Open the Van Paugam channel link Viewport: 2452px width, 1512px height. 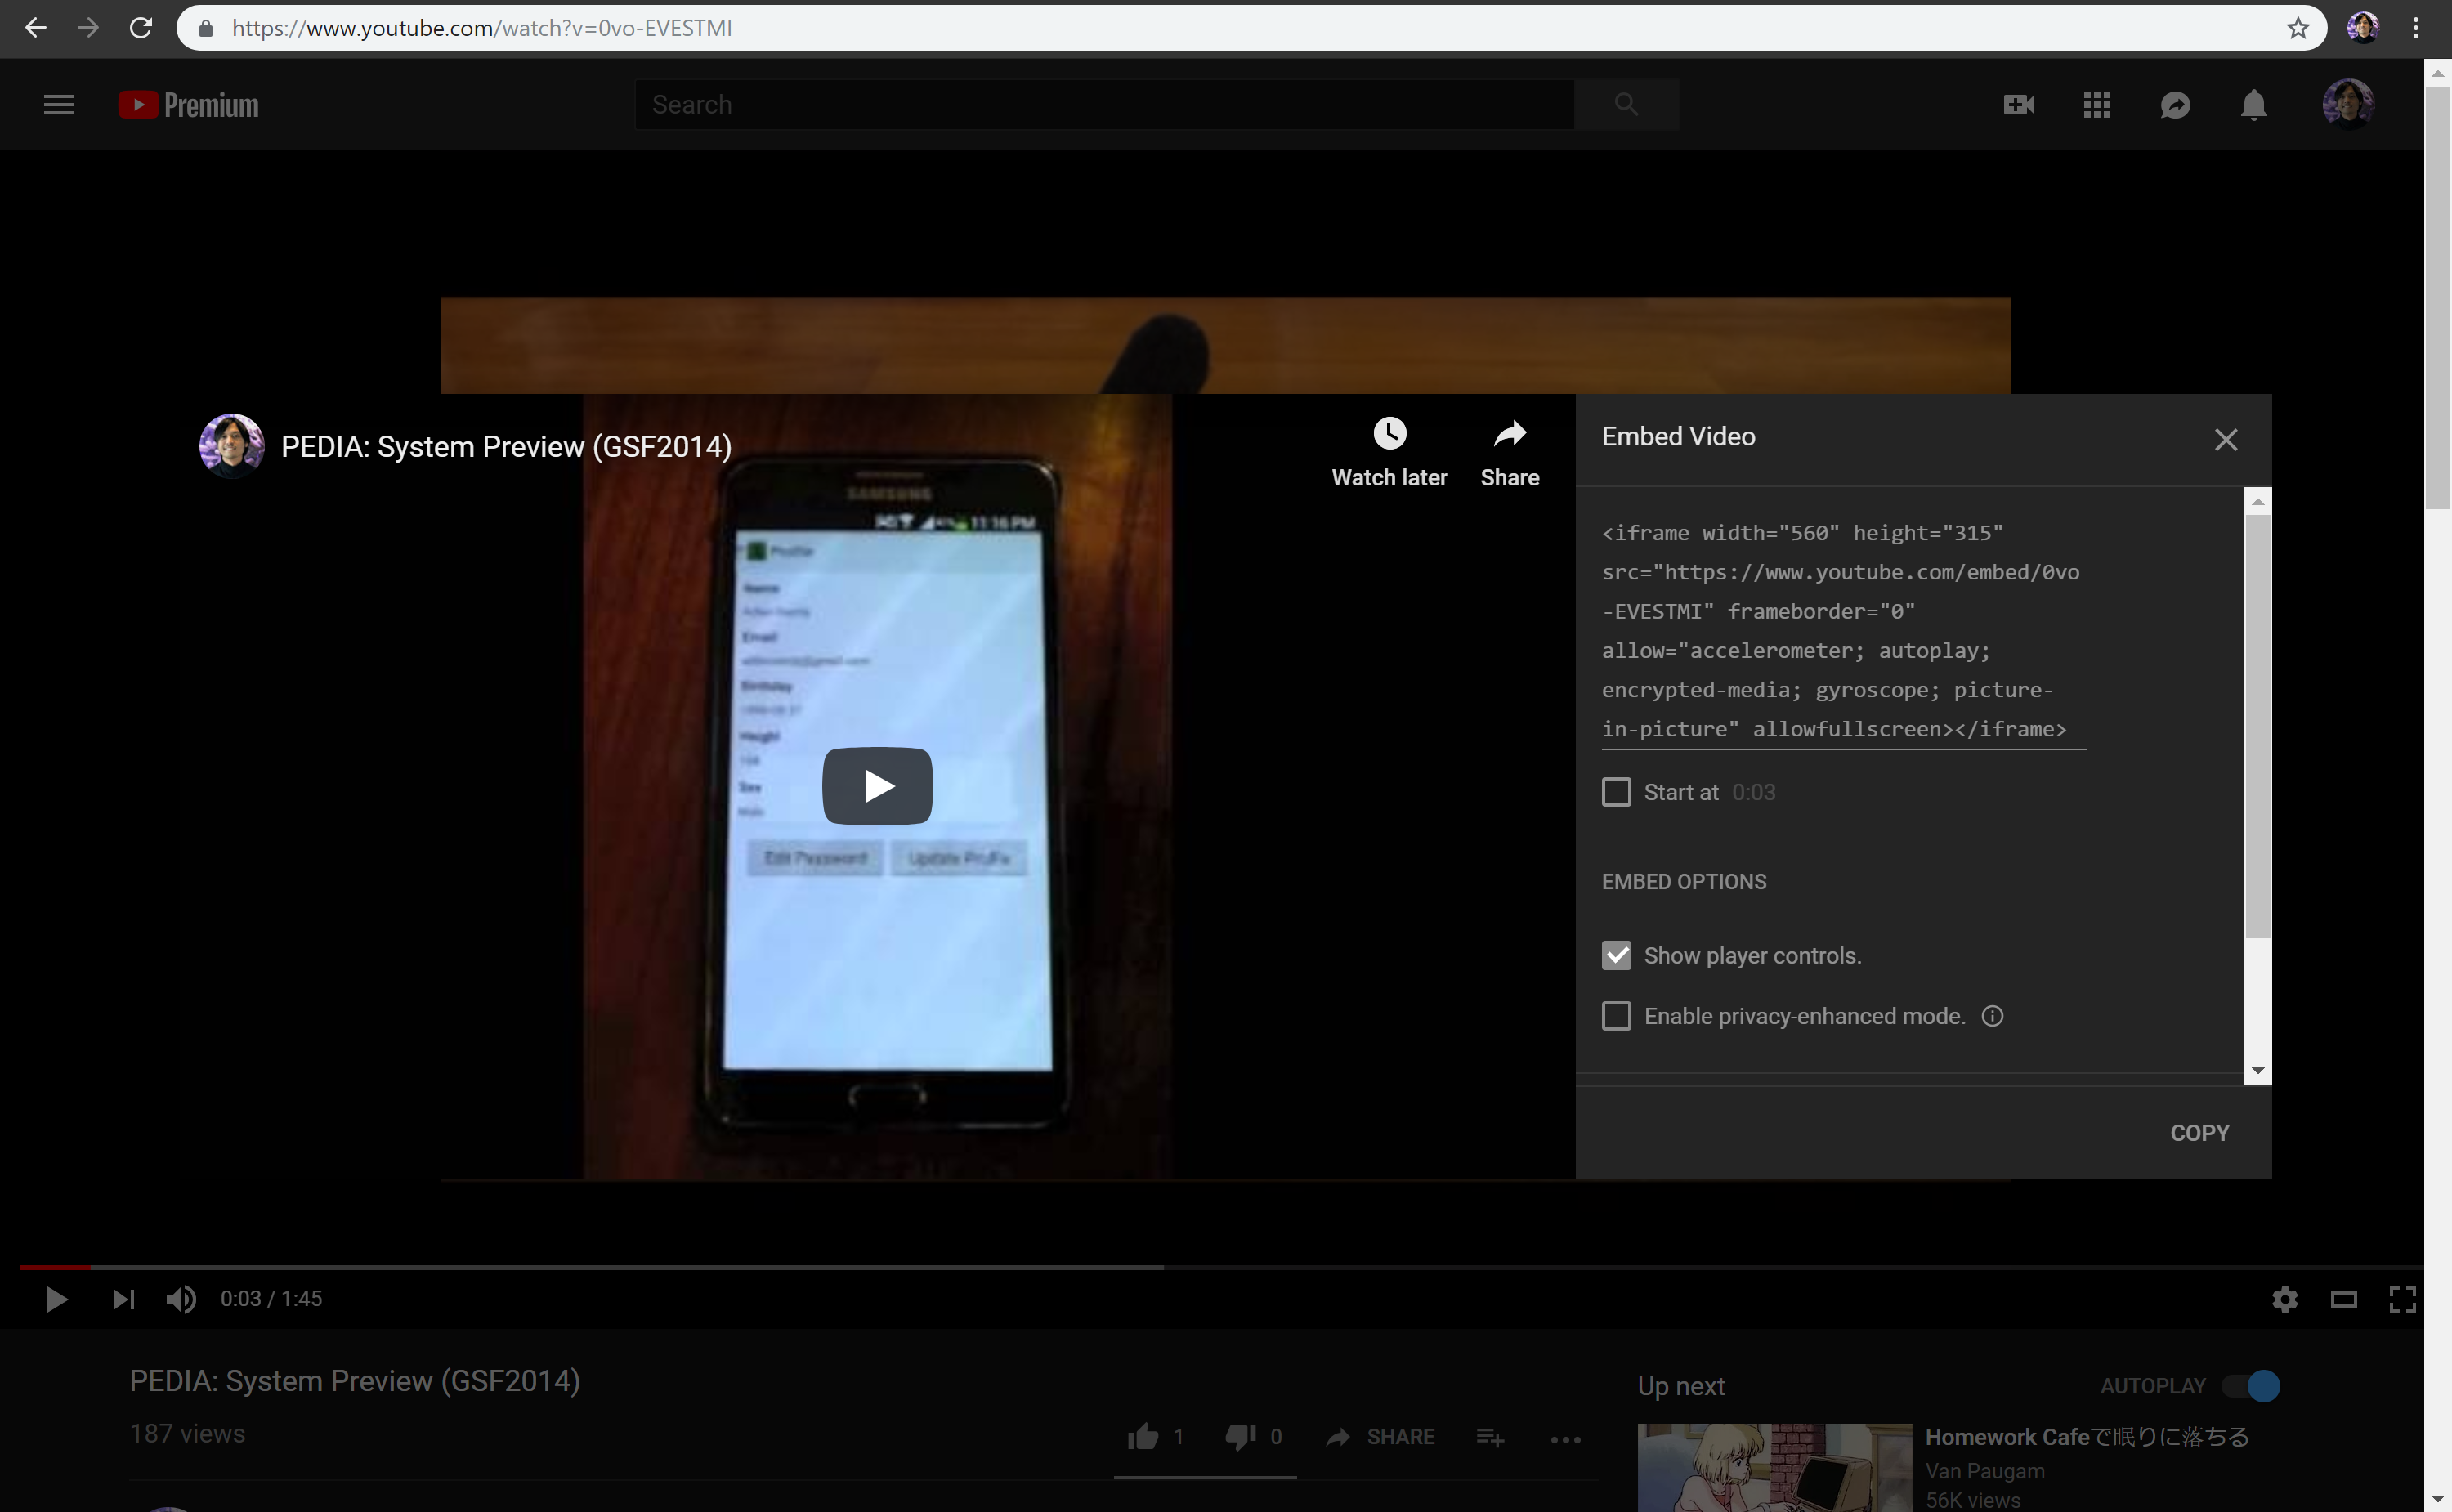coord(1985,1471)
